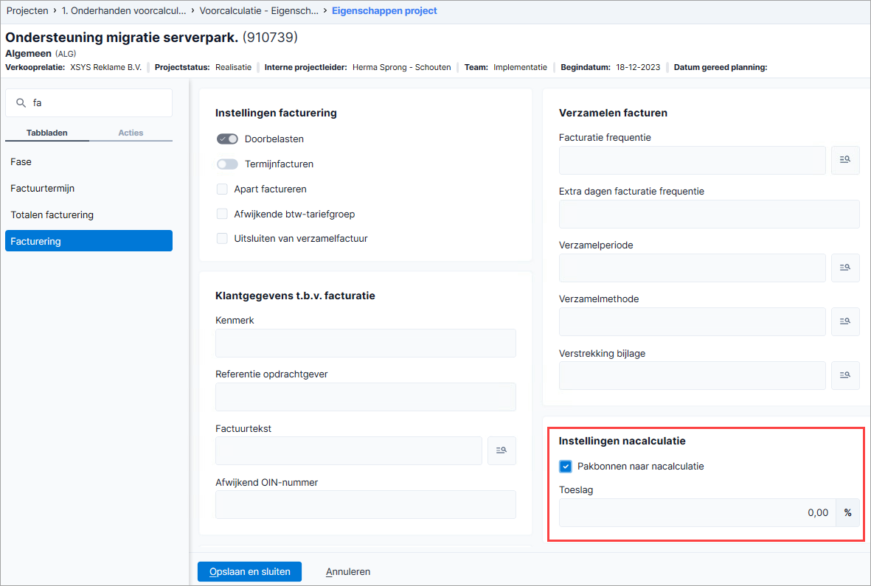Click the search magnifier icon in sidebar
Image resolution: width=871 pixels, height=586 pixels.
21,102
